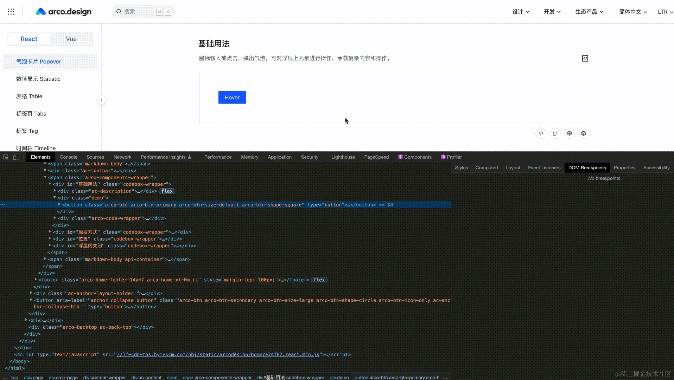This screenshot has height=380, width=674.
Task: Open 表格 Table in sidebar
Action: point(29,96)
